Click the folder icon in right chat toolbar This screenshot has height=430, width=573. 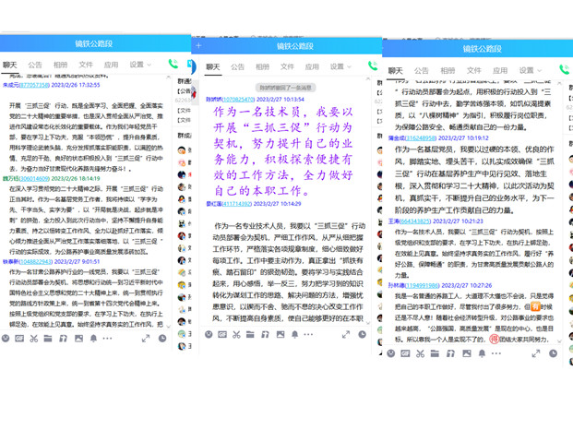(436, 352)
